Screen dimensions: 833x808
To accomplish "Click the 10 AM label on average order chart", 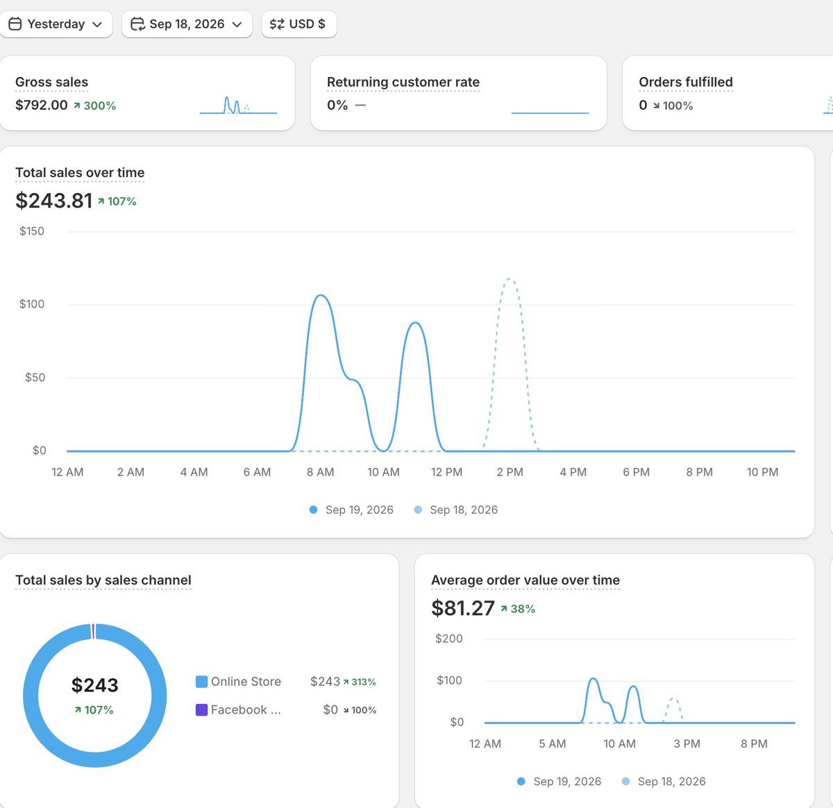I will tap(619, 743).
